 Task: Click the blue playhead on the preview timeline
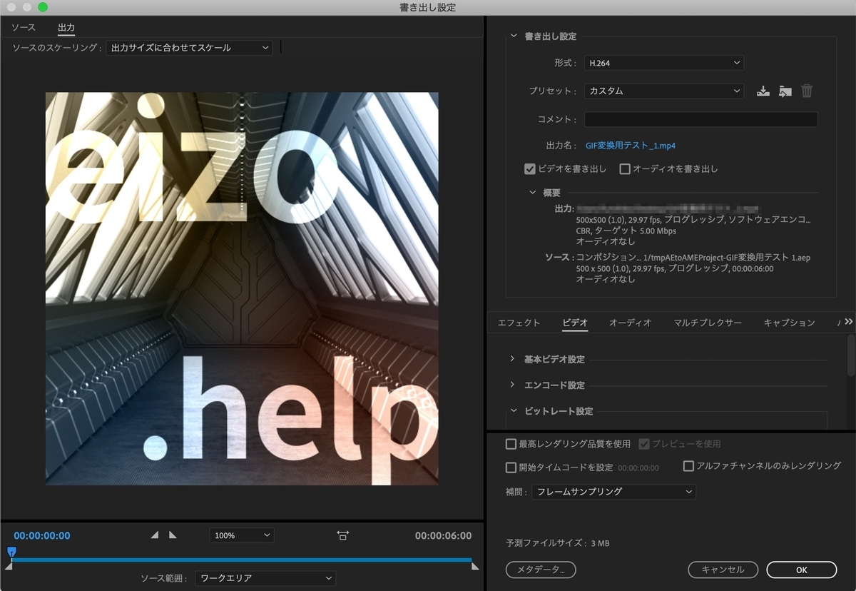(x=11, y=552)
